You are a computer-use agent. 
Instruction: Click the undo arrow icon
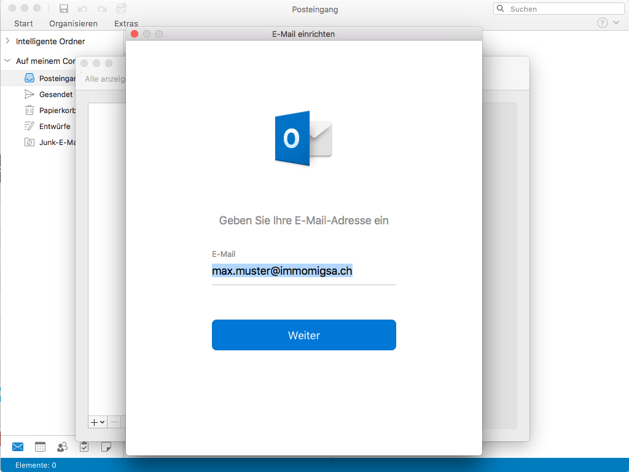click(x=83, y=9)
